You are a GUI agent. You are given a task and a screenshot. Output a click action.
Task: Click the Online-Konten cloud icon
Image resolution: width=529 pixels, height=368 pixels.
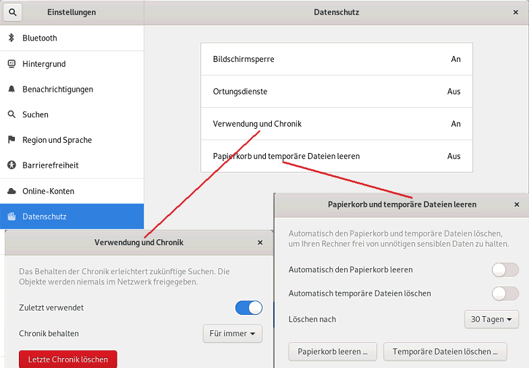[11, 191]
